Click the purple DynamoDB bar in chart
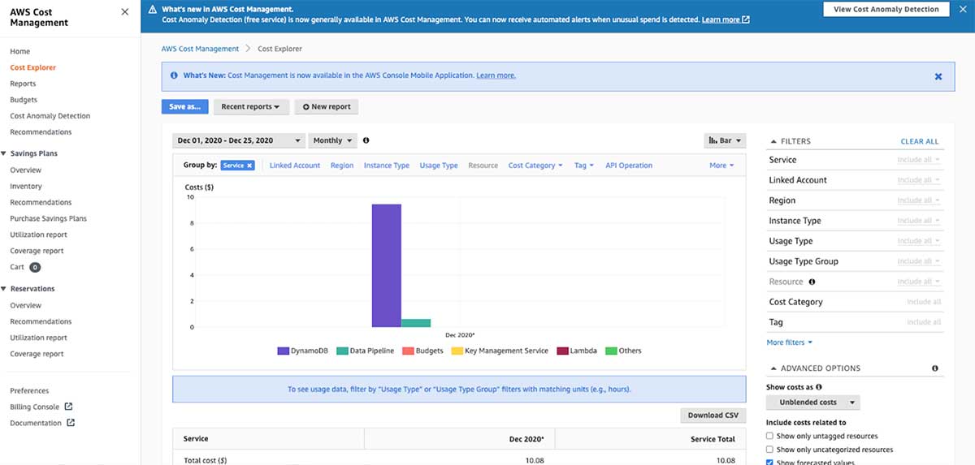The height and width of the screenshot is (465, 975). [x=387, y=265]
